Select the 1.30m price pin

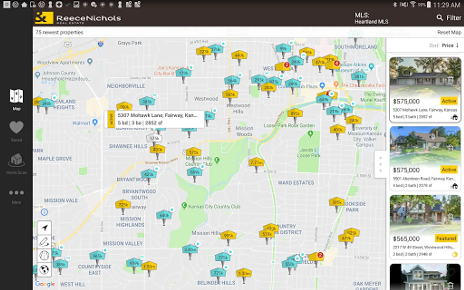point(244,275)
